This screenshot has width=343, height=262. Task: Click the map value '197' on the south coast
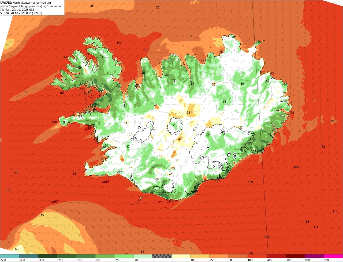point(217,181)
